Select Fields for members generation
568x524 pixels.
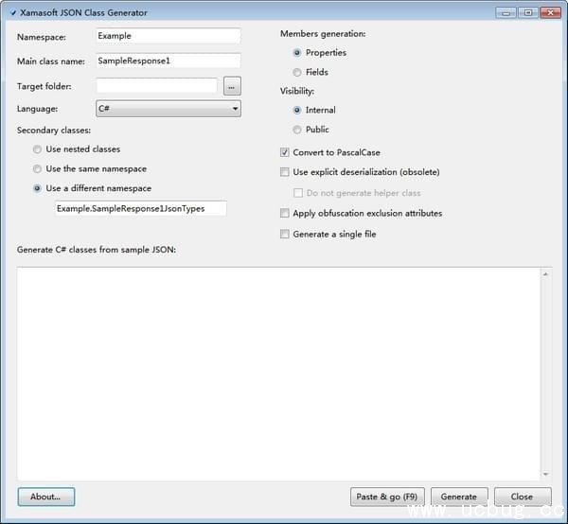[297, 72]
